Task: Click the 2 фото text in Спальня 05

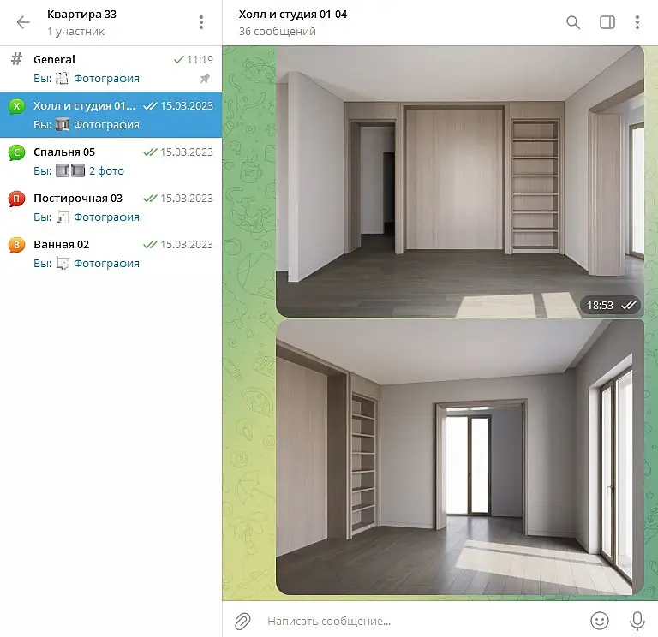Action: tap(106, 170)
